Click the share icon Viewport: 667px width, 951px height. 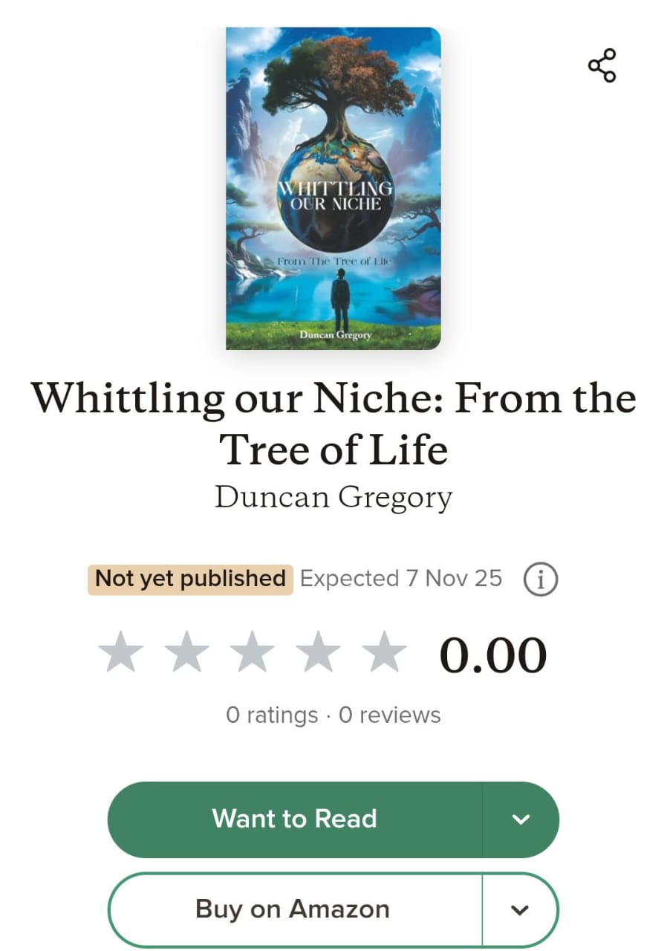pyautogui.click(x=602, y=65)
